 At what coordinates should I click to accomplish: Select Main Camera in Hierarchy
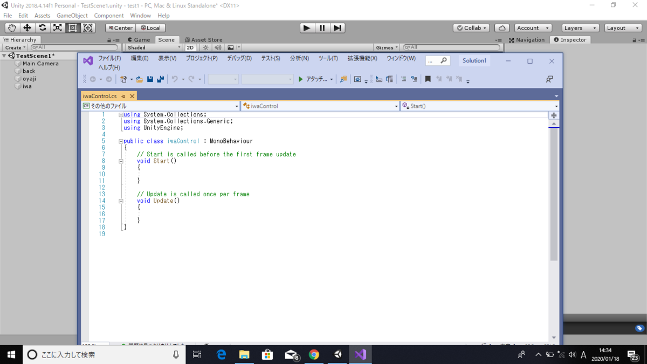tap(40, 64)
